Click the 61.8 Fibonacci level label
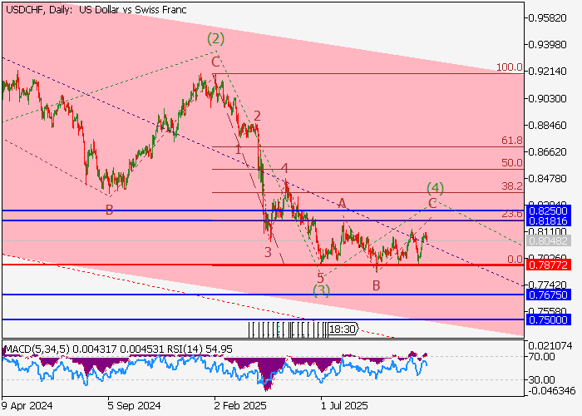This screenshot has height=416, width=582. pos(511,141)
